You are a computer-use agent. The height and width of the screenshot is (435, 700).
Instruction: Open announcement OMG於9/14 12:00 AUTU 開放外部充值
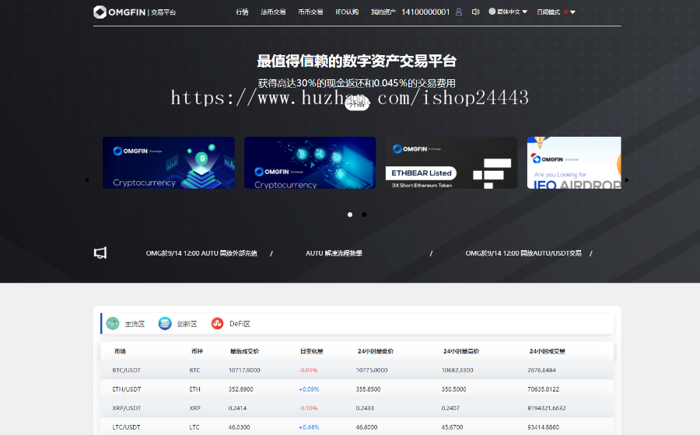(201, 253)
